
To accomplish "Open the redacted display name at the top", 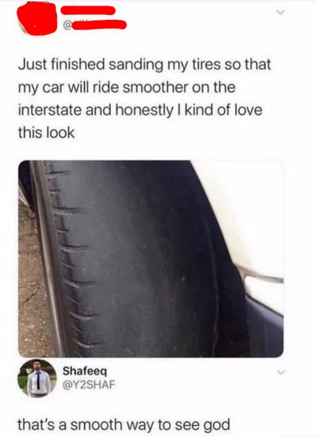I will (x=88, y=10).
